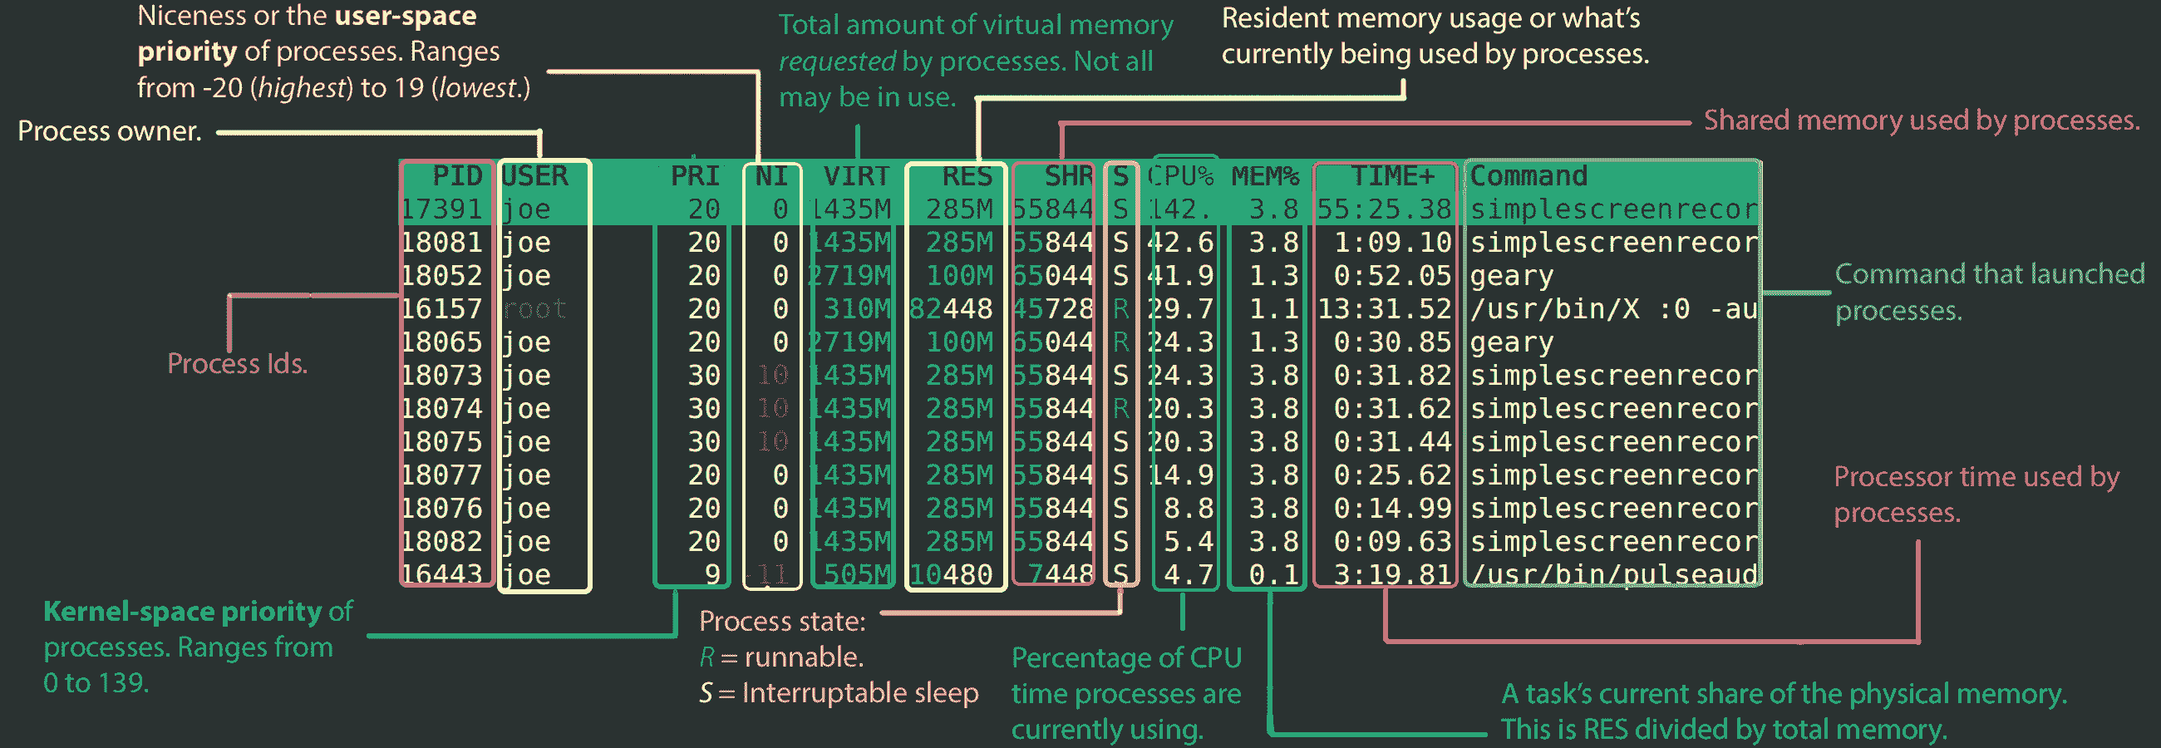Click the Command column header
The height and width of the screenshot is (748, 2161).
[1528, 176]
